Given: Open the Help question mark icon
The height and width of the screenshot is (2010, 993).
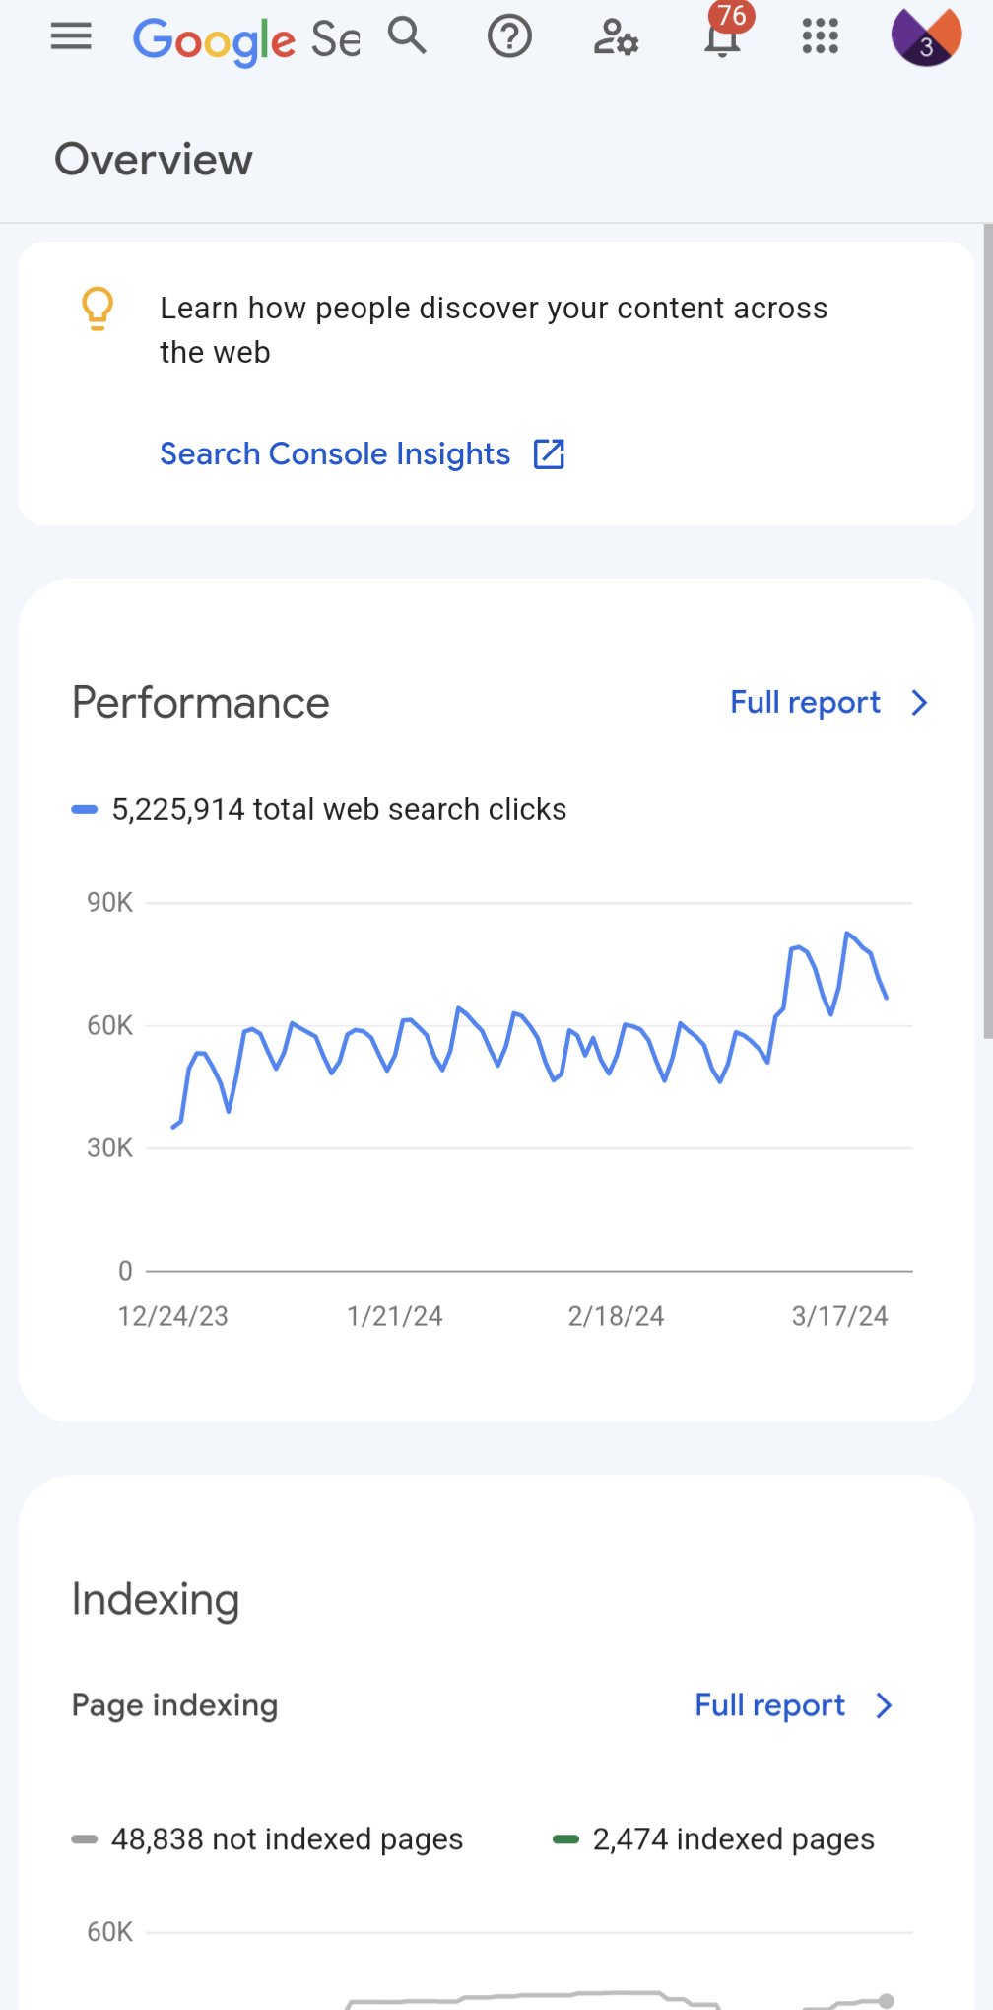Looking at the screenshot, I should (509, 37).
